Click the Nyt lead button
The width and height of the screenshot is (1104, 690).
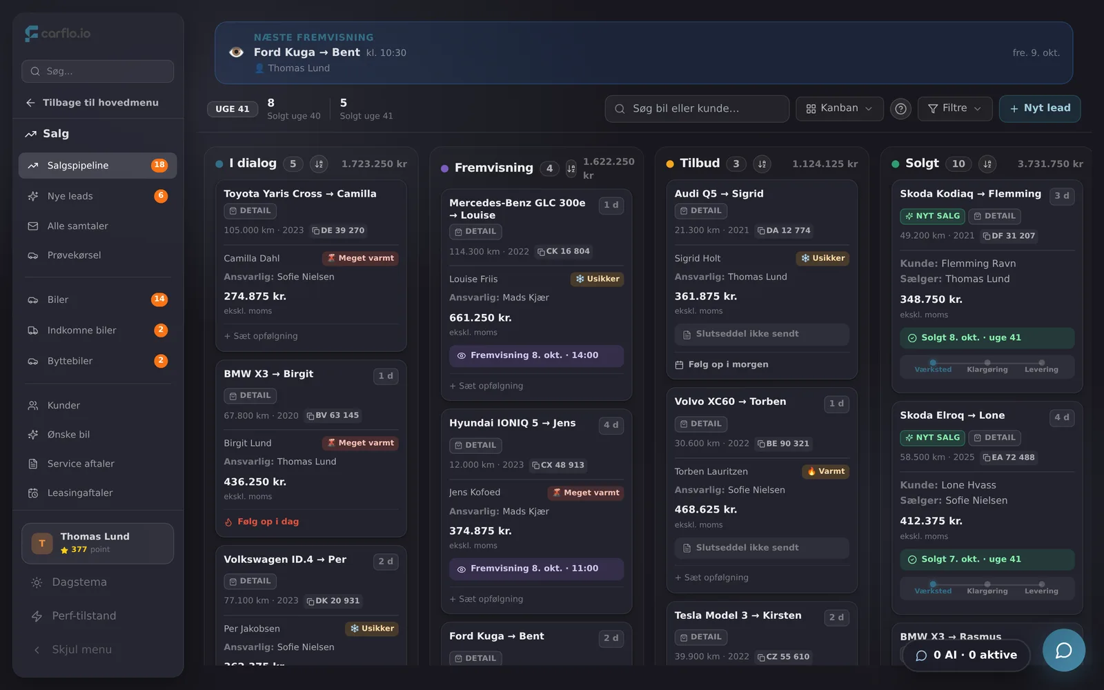(x=1040, y=108)
